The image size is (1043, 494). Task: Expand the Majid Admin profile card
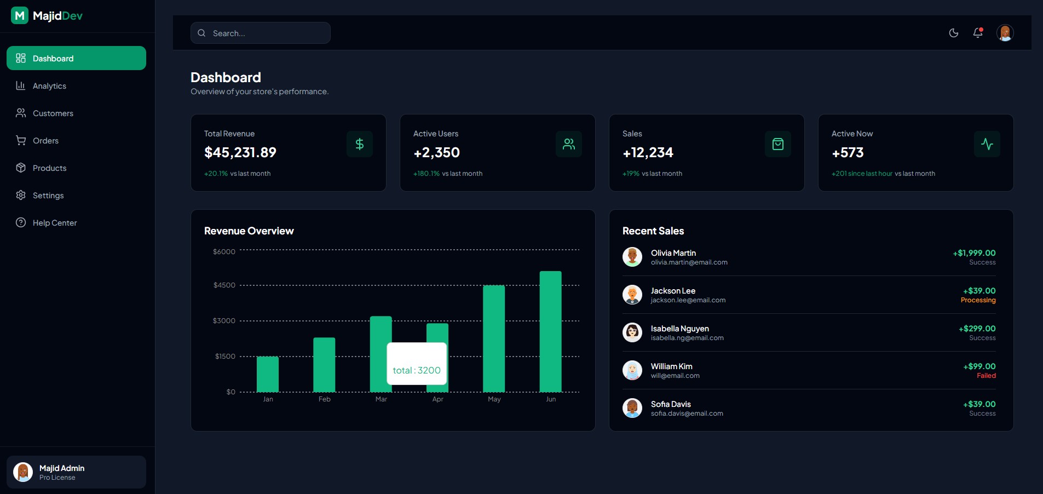[76, 472]
